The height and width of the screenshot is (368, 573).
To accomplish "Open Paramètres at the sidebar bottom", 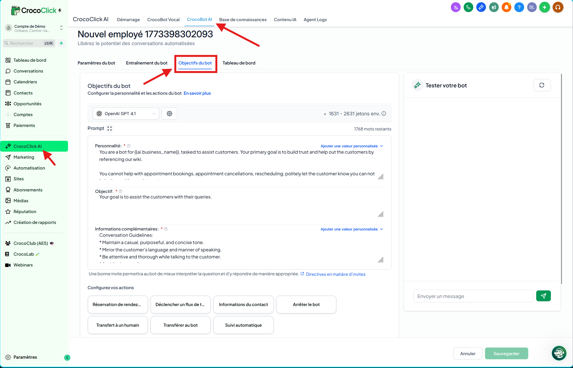I will (x=25, y=357).
